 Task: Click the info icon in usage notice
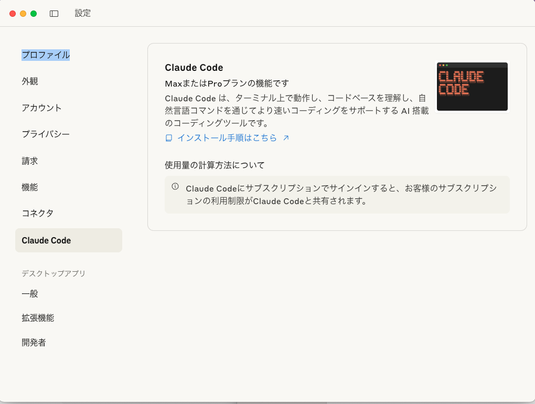point(175,186)
